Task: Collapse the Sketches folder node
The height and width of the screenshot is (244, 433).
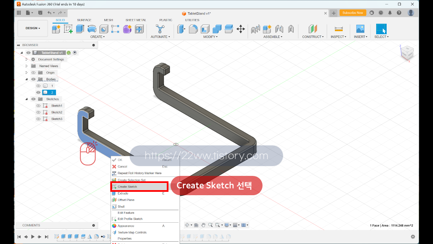Action: coord(26,99)
